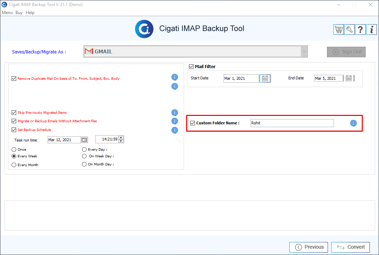379x255 pixels.
Task: Show info for Set Backup Schedule
Action: tap(175, 130)
